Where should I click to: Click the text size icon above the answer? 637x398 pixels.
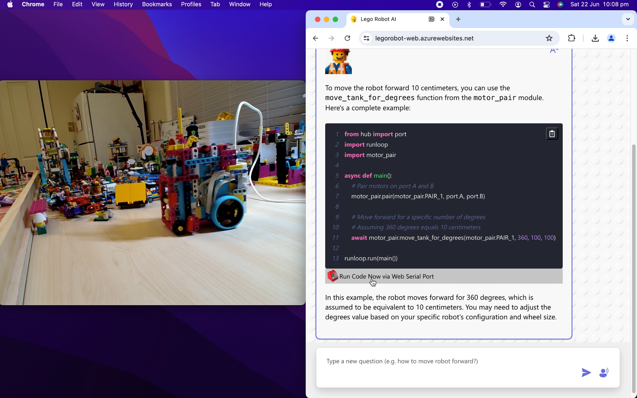pos(554,51)
